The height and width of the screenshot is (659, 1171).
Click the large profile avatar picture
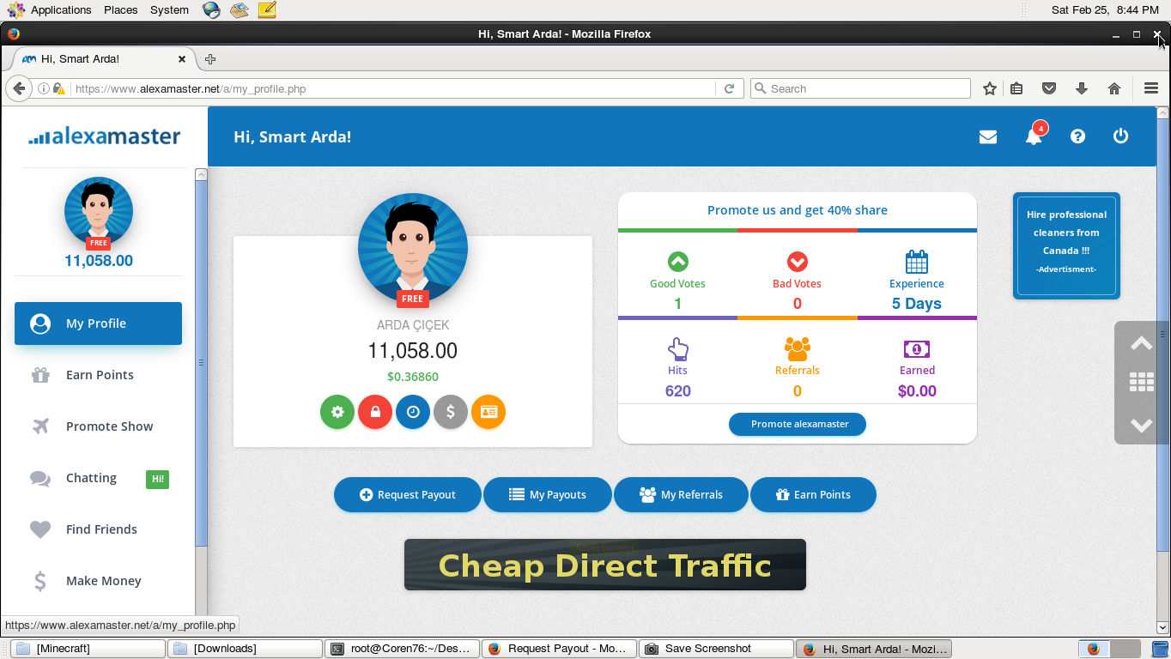(x=413, y=248)
